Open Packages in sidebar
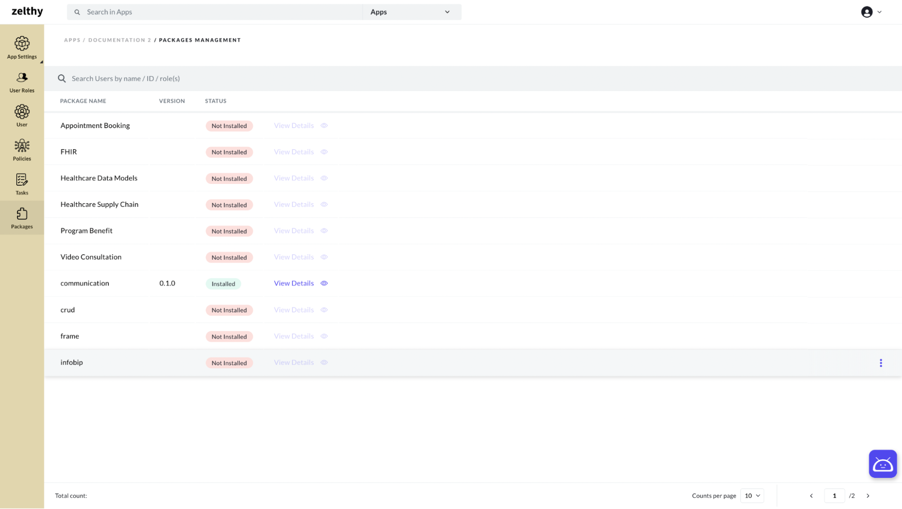This screenshot has height=509, width=902. tap(22, 218)
